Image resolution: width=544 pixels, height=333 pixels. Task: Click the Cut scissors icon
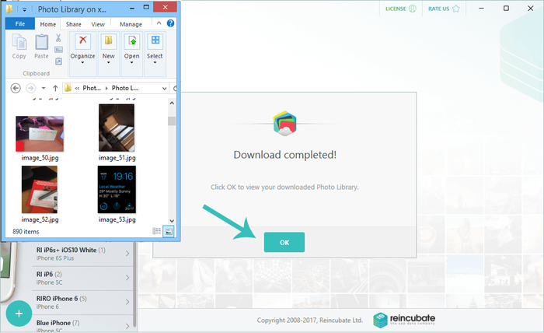58,38
